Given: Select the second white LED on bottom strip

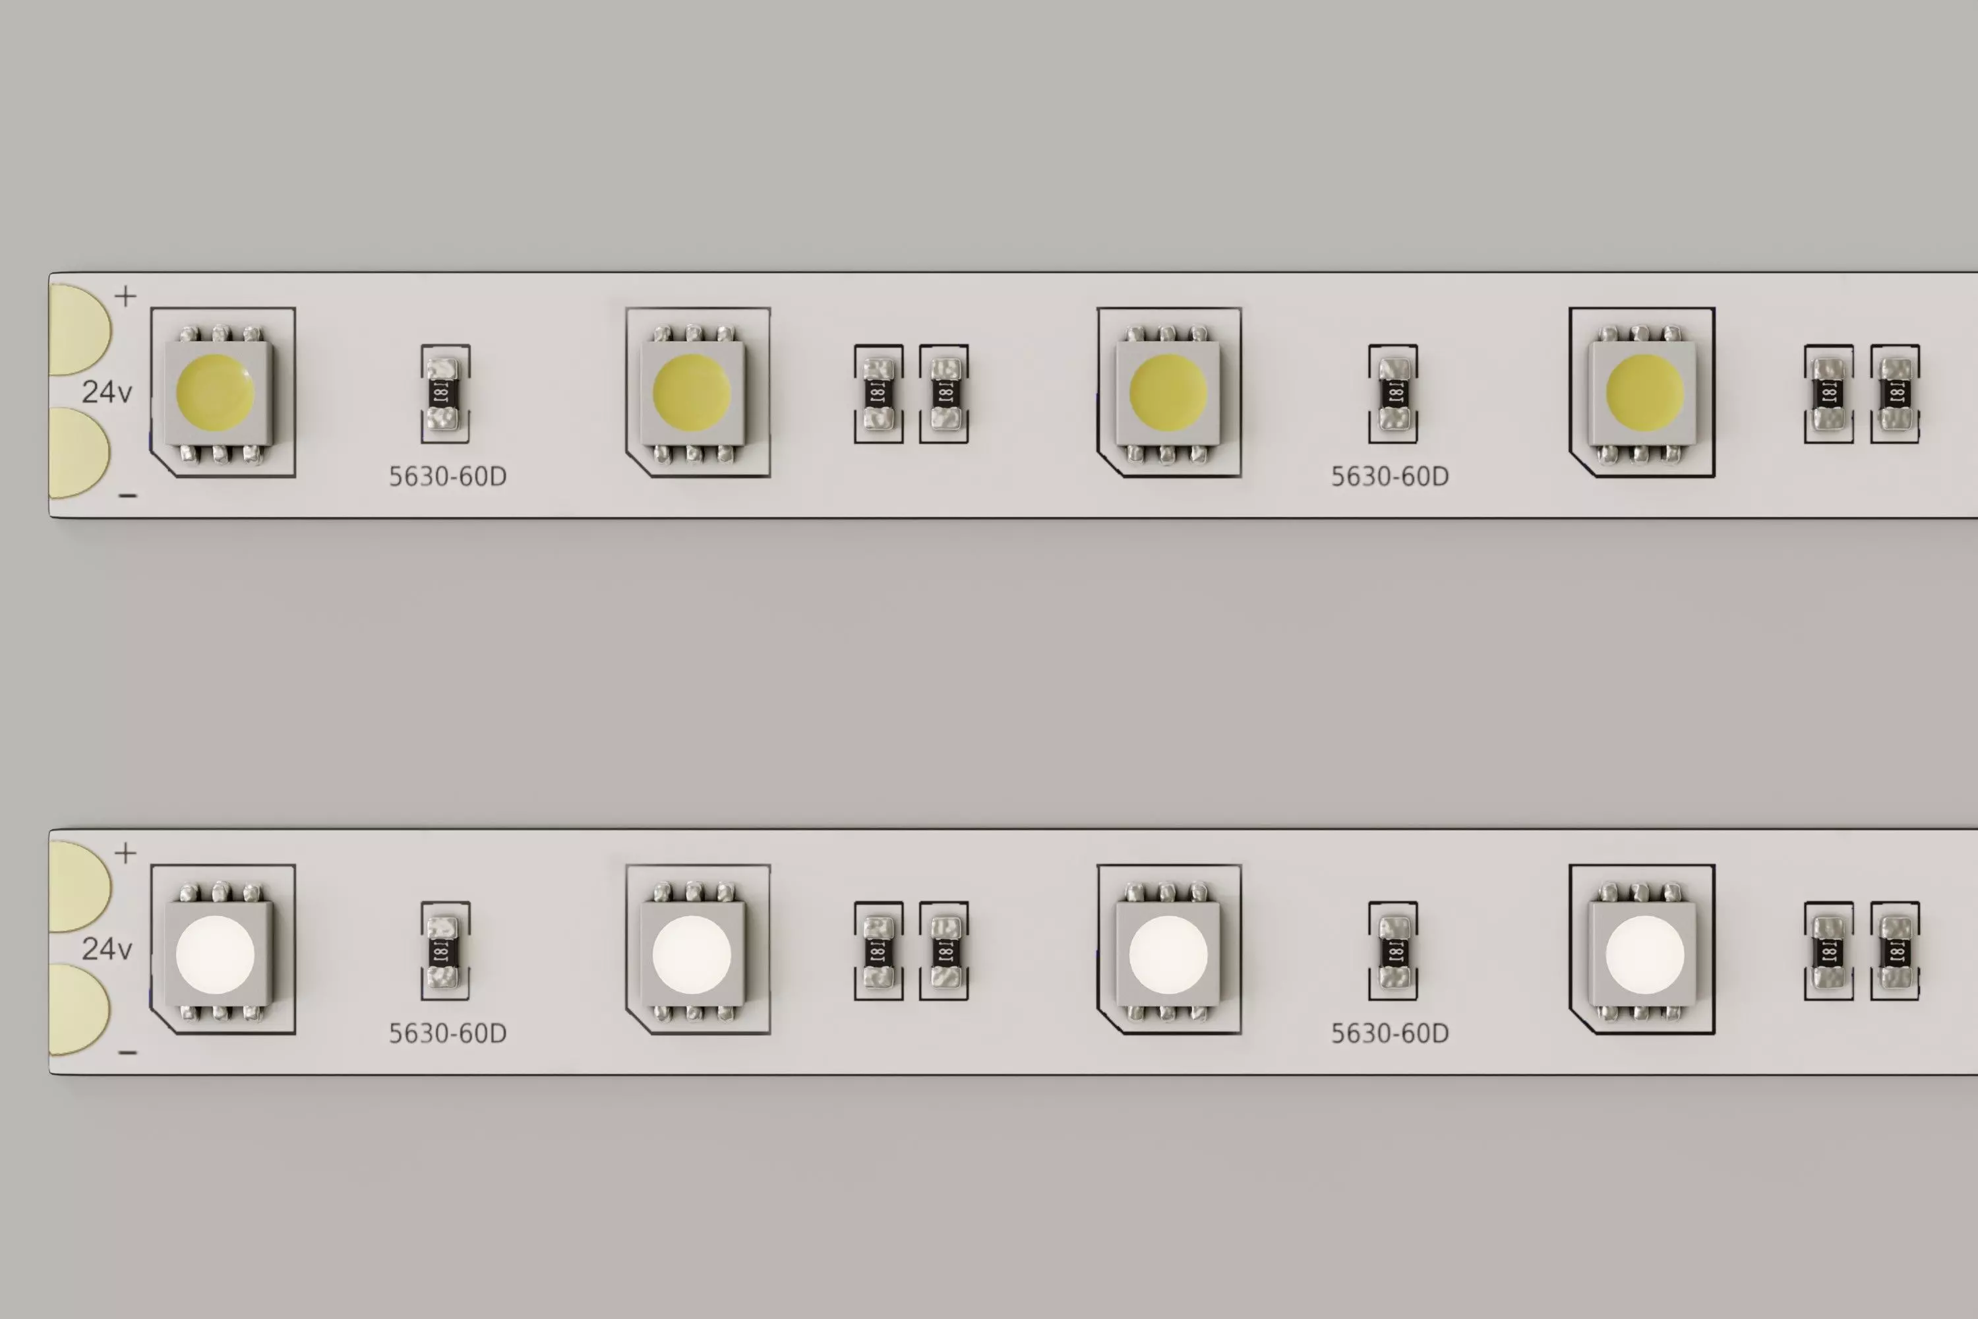Looking at the screenshot, I should 693,952.
